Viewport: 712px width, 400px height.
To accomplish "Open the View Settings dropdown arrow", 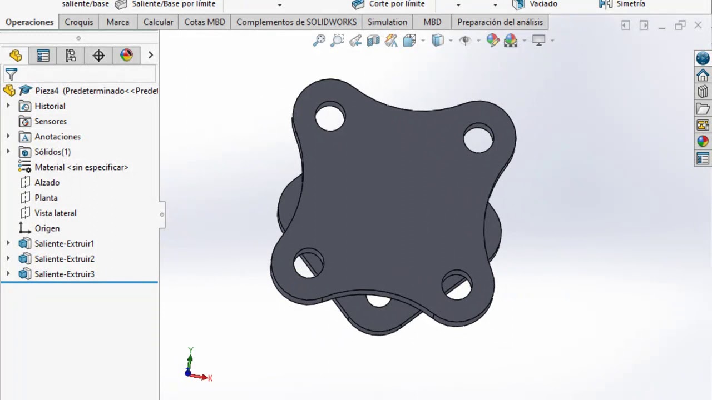I will pos(552,41).
